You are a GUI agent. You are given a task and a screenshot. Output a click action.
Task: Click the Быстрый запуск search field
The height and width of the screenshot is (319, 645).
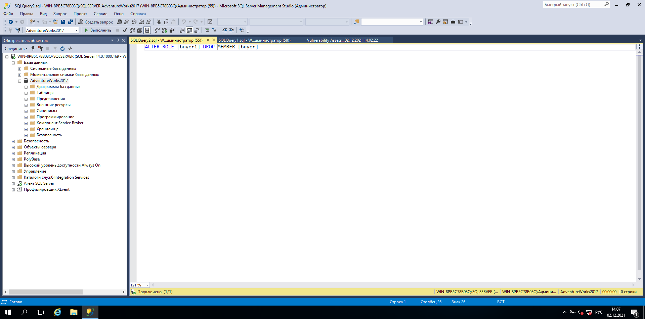pos(573,5)
